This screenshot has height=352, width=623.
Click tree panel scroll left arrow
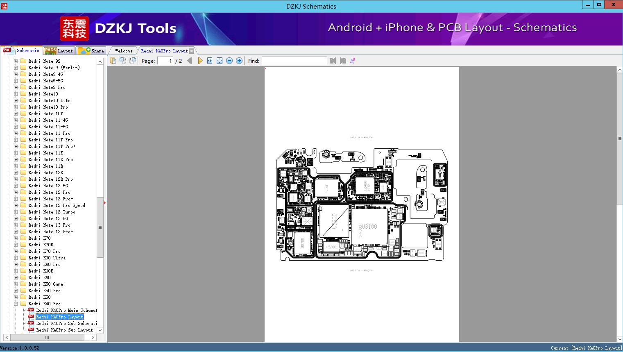pos(7,337)
